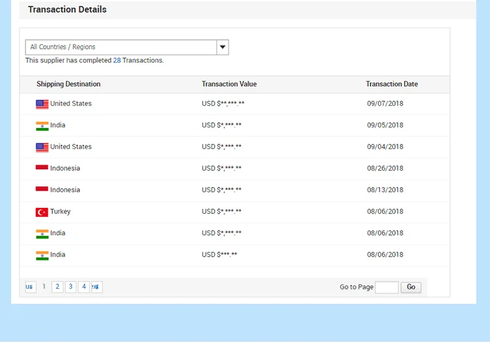Image resolution: width=490 pixels, height=345 pixels.
Task: Click the India flag dated 09/05/2018
Action: pyautogui.click(x=42, y=125)
